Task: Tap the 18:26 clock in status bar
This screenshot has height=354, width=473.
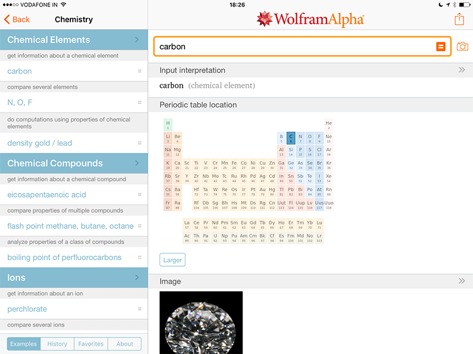Action: (x=237, y=5)
